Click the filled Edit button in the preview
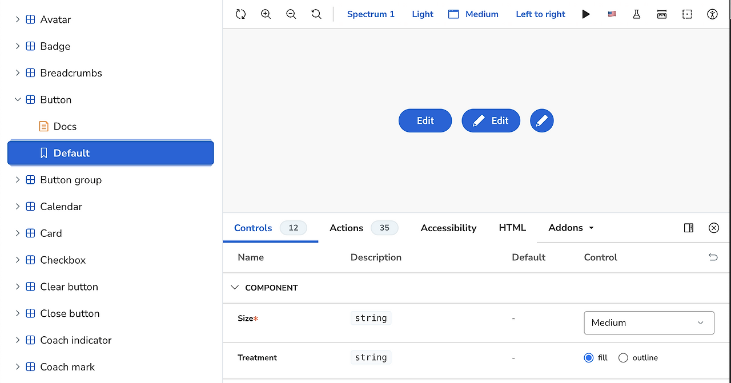 (425, 120)
